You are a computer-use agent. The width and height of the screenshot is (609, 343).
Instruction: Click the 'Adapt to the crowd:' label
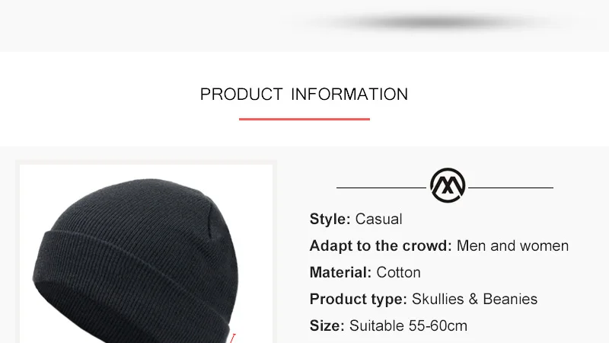pos(381,245)
